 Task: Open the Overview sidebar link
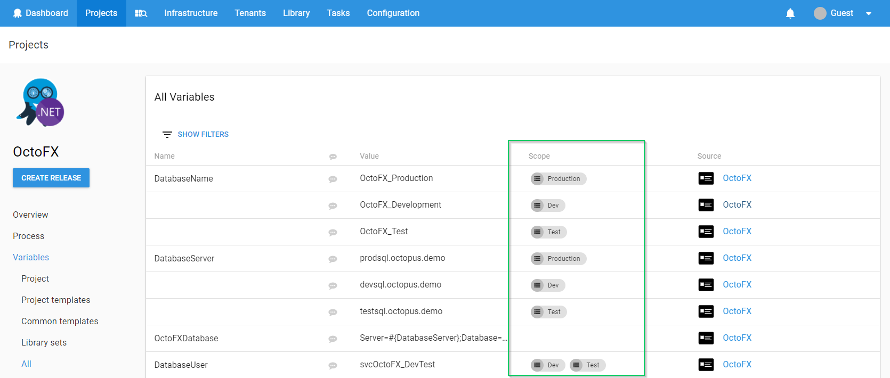(30, 215)
